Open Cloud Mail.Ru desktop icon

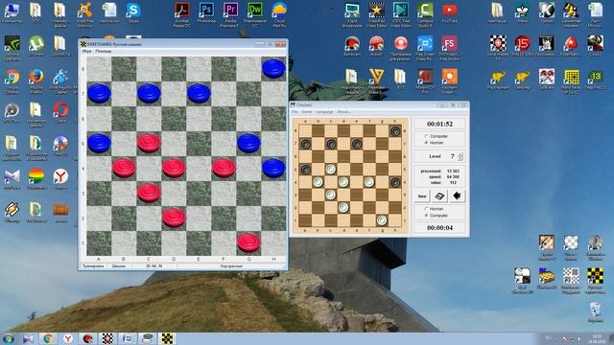(279, 13)
